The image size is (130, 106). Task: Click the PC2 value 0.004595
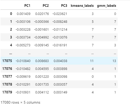[42, 69]
